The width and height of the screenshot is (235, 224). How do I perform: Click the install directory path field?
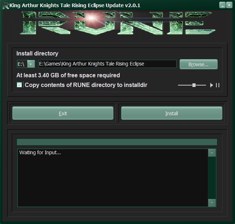click(107, 64)
